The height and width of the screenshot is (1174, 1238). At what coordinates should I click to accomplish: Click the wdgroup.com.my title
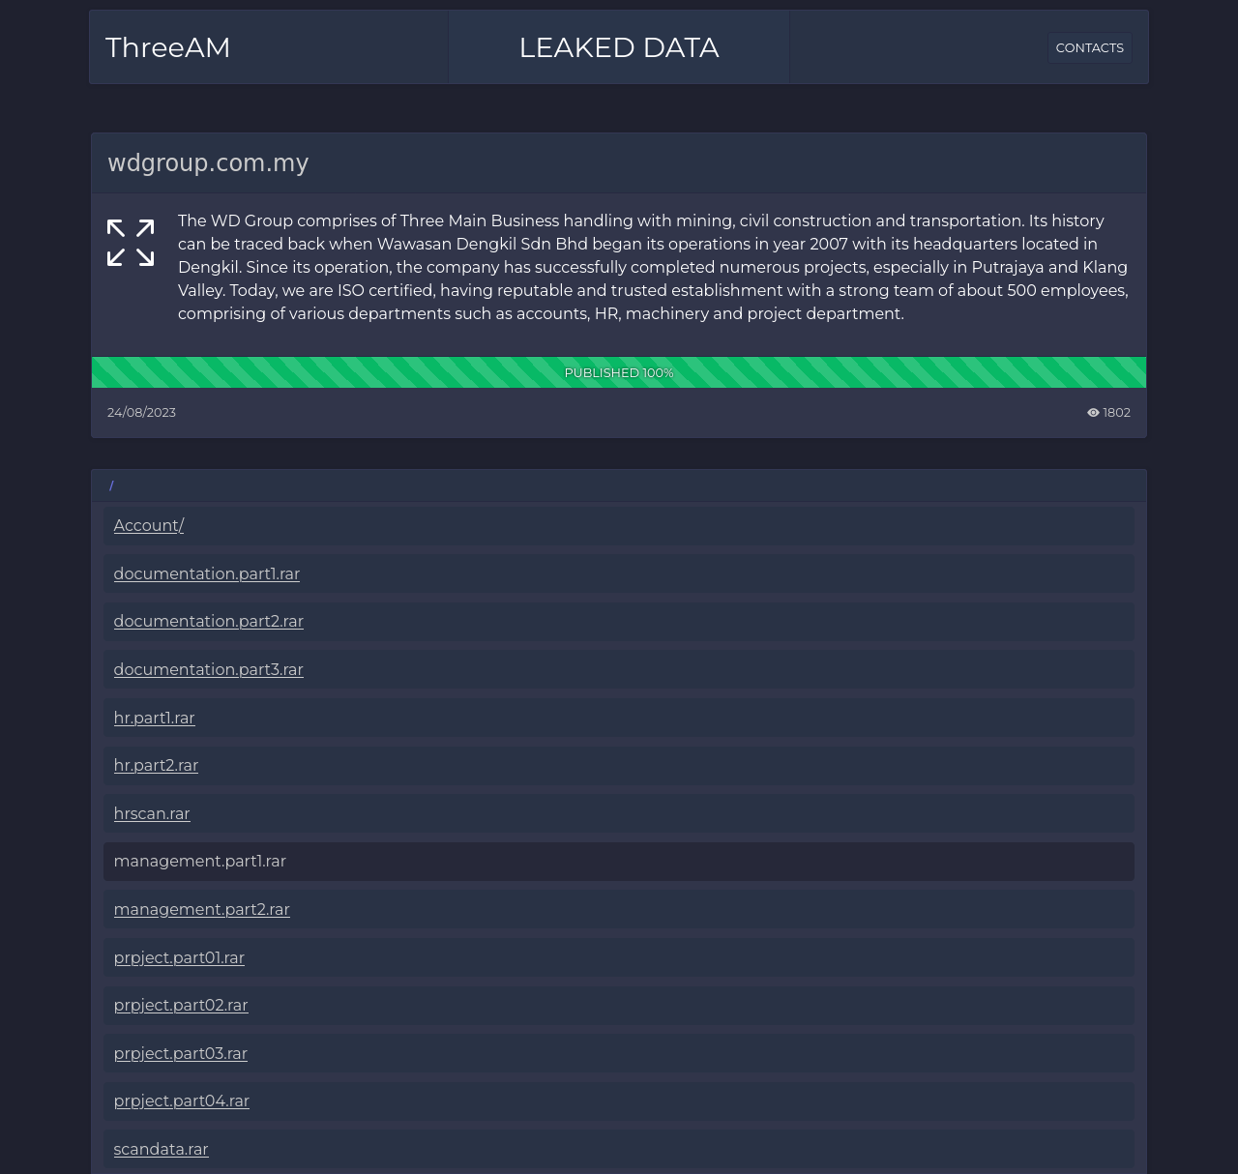click(x=208, y=163)
